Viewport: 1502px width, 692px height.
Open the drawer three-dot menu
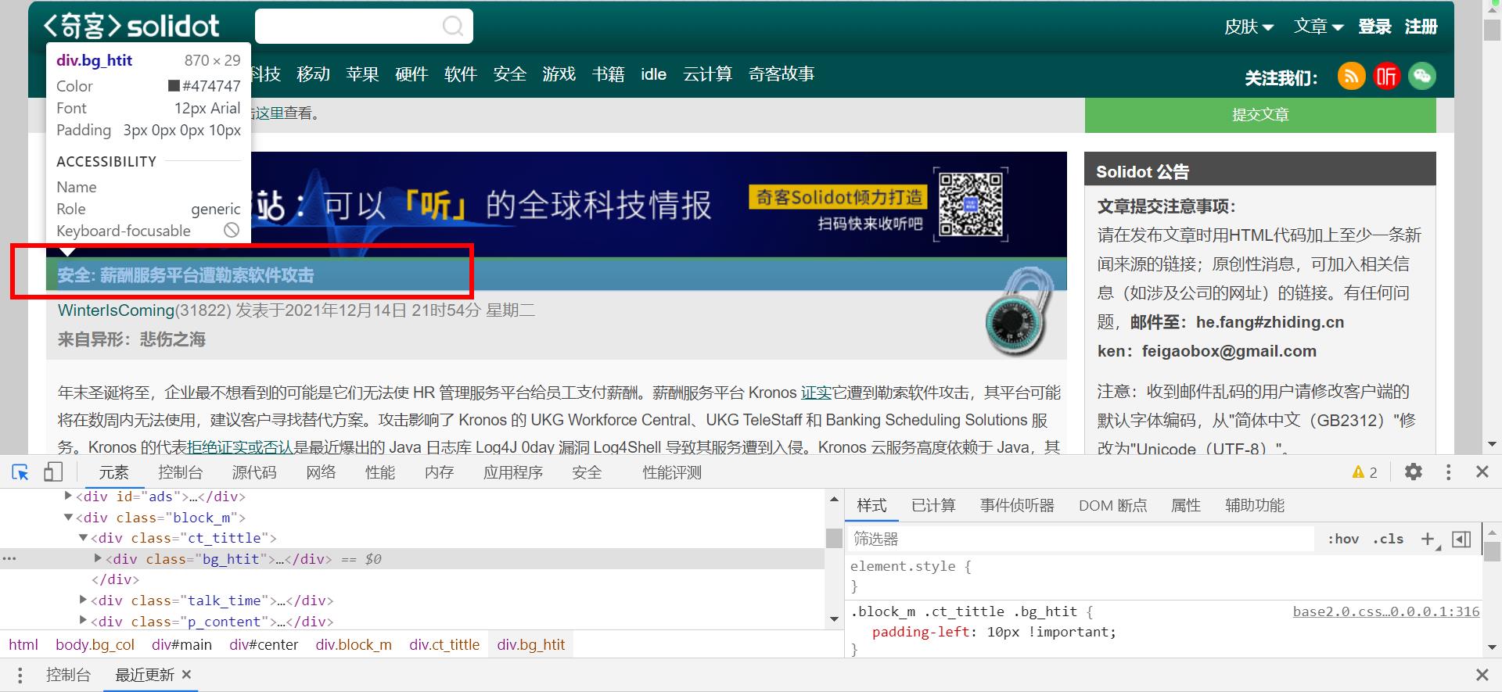click(x=20, y=675)
